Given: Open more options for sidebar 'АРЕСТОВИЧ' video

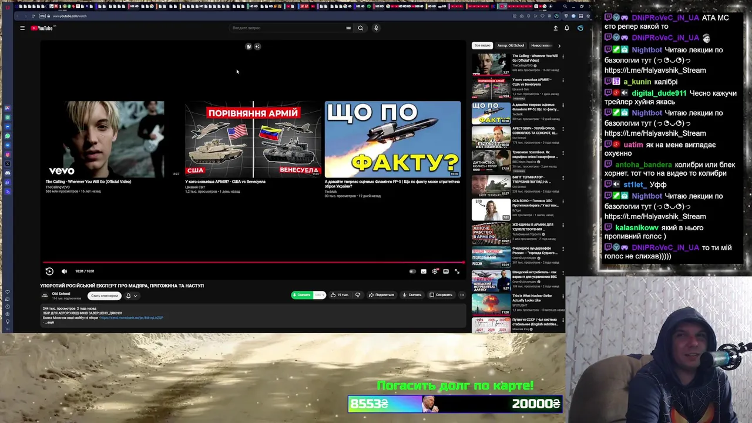Looking at the screenshot, I should 563,129.
